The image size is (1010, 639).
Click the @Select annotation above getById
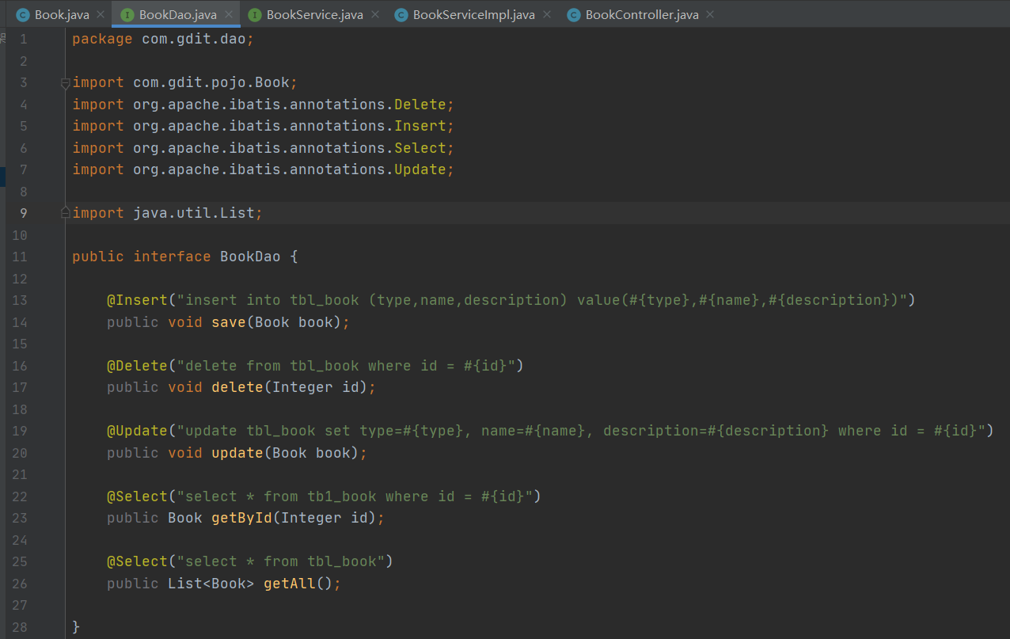138,496
